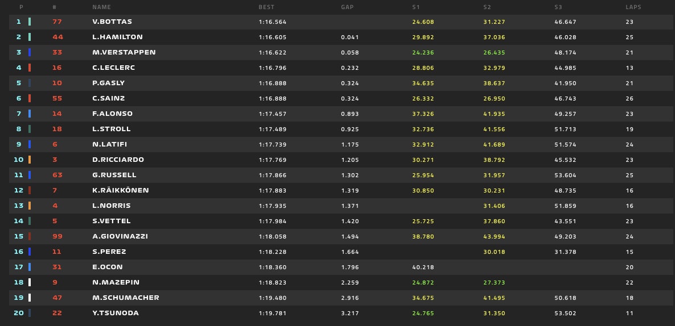Click the best lap time 1:16.622
This screenshot has width=675, height=326.
pos(273,52)
